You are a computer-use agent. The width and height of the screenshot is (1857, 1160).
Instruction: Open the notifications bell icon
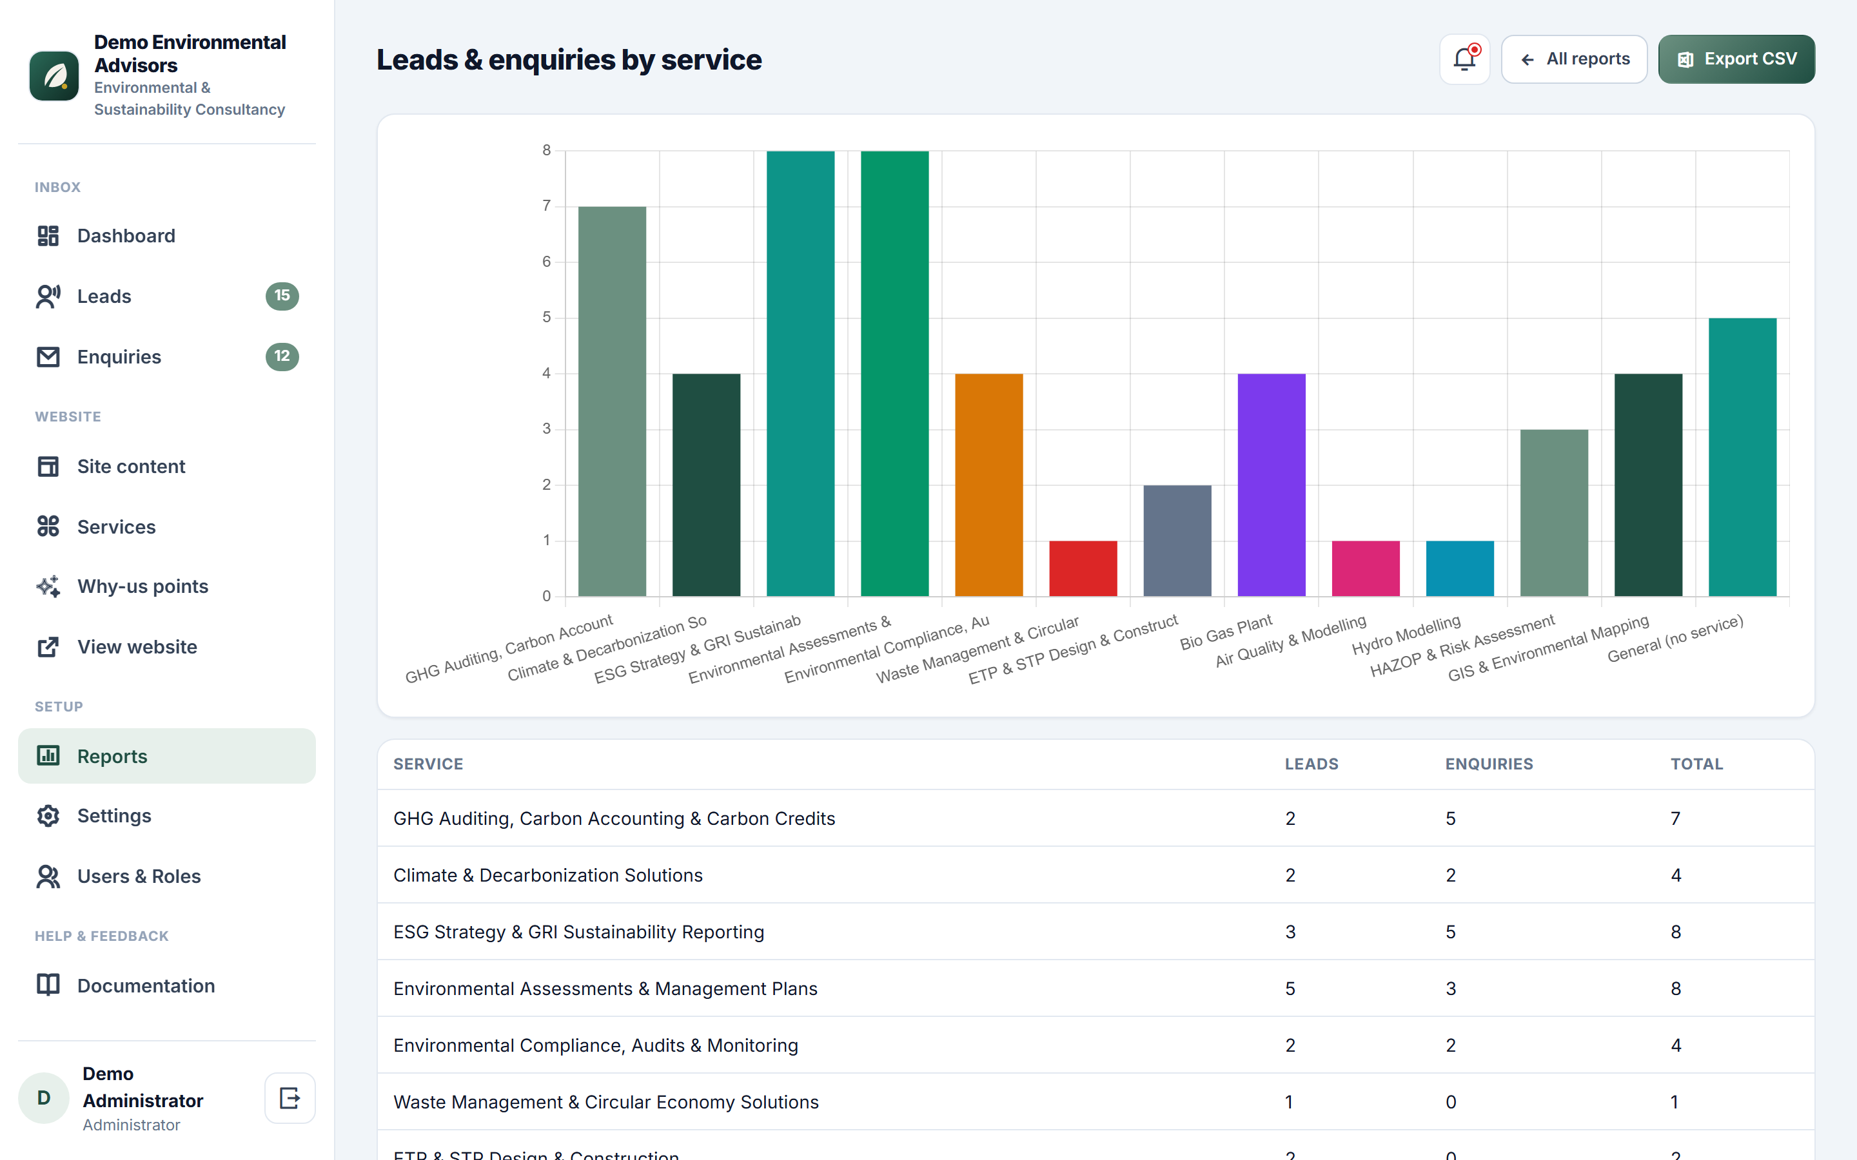(x=1464, y=59)
